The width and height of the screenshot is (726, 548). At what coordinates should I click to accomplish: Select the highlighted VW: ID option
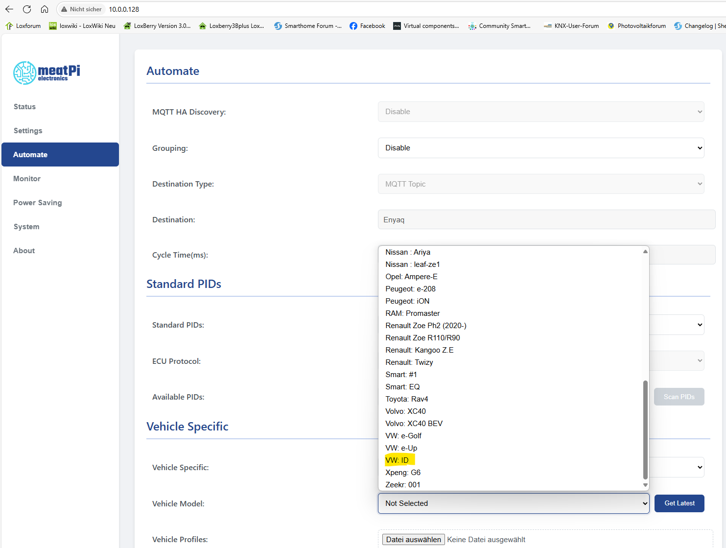pos(511,460)
